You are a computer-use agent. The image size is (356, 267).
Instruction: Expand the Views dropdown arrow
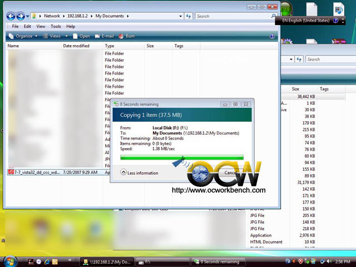[67, 36]
